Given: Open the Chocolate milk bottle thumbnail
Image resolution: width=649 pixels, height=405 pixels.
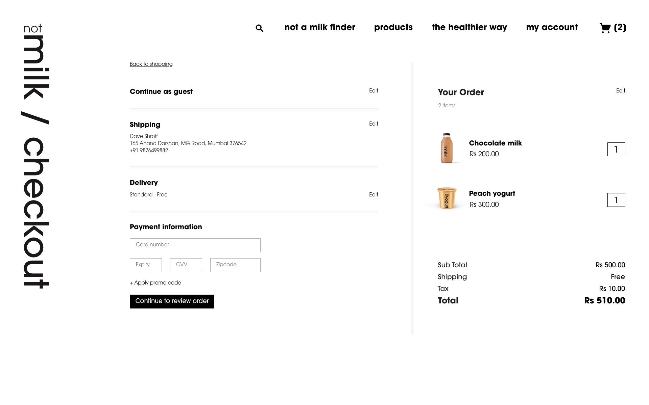Looking at the screenshot, I should 447,148.
